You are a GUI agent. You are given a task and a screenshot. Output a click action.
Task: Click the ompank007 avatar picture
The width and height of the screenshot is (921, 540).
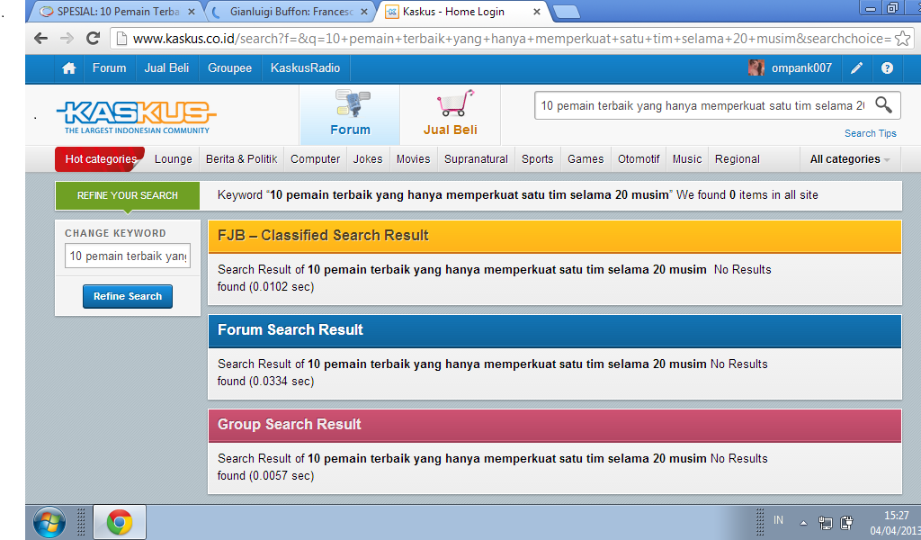(x=756, y=68)
